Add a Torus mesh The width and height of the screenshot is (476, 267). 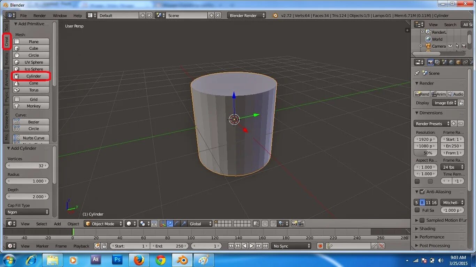click(x=31, y=90)
